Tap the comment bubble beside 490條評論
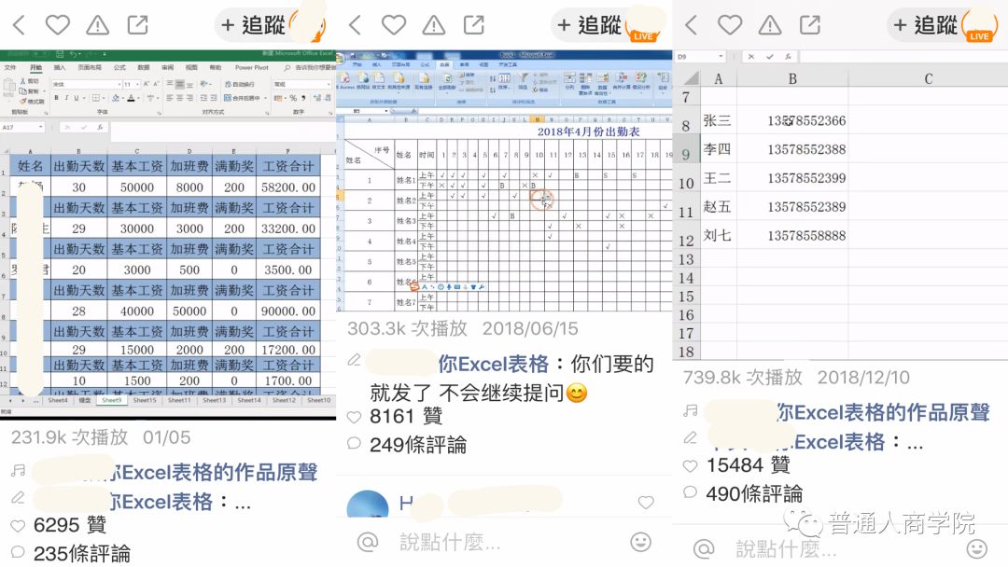1008x567 pixels. coord(690,492)
